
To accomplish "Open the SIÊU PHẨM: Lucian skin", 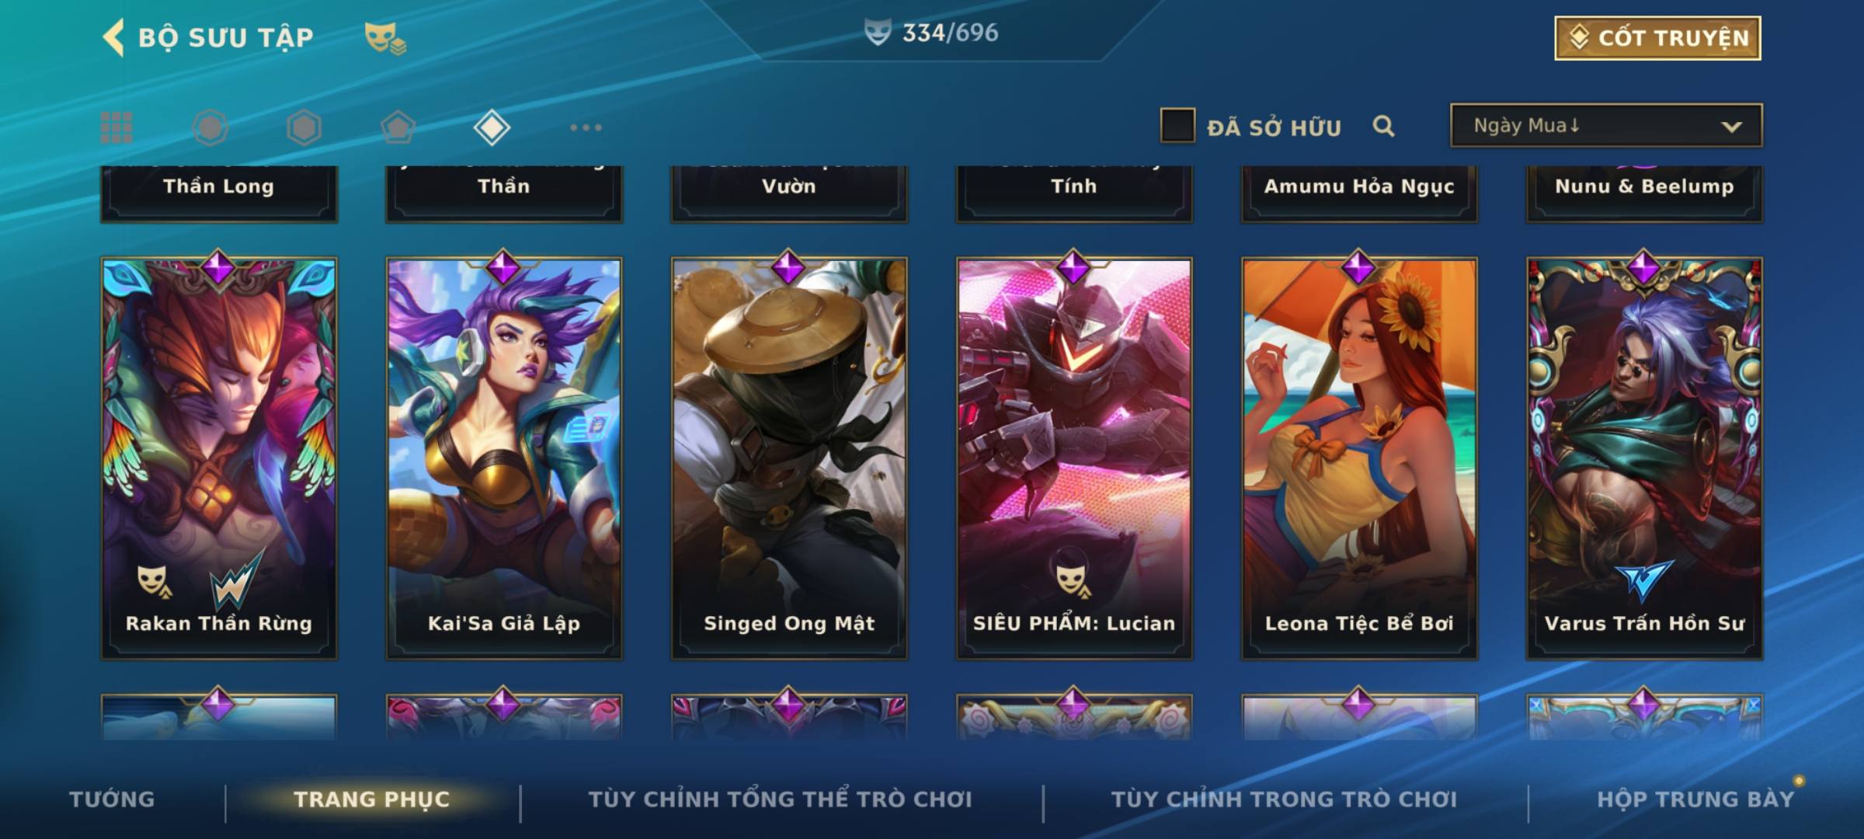I will pos(1074,458).
